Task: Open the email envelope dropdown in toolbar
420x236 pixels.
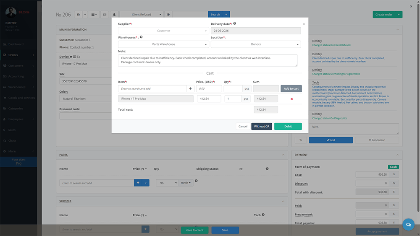Action: (x=94, y=14)
